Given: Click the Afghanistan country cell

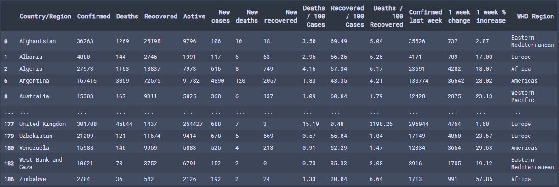Looking at the screenshot, I should pos(37,41).
